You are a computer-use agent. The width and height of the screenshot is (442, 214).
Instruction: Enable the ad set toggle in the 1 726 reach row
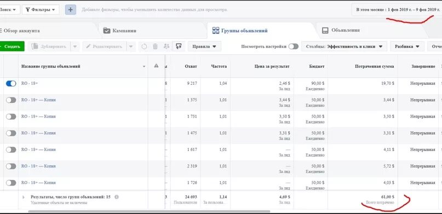pos(11,183)
